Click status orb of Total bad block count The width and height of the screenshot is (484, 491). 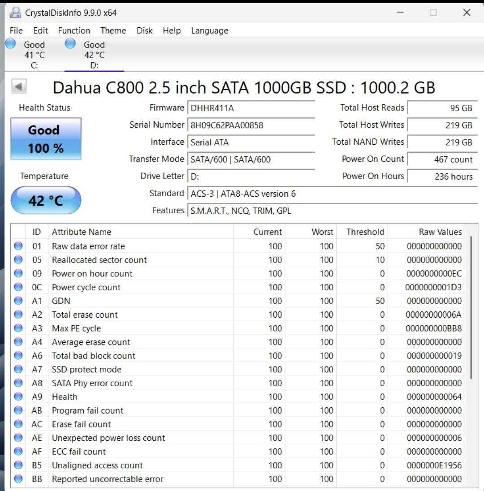(18, 355)
